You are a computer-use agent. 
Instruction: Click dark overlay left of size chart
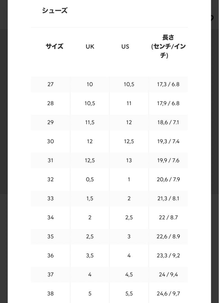pos(4,151)
